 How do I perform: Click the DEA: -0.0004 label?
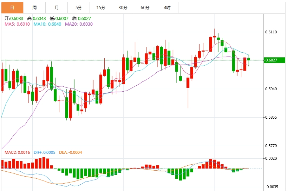tap(71, 152)
